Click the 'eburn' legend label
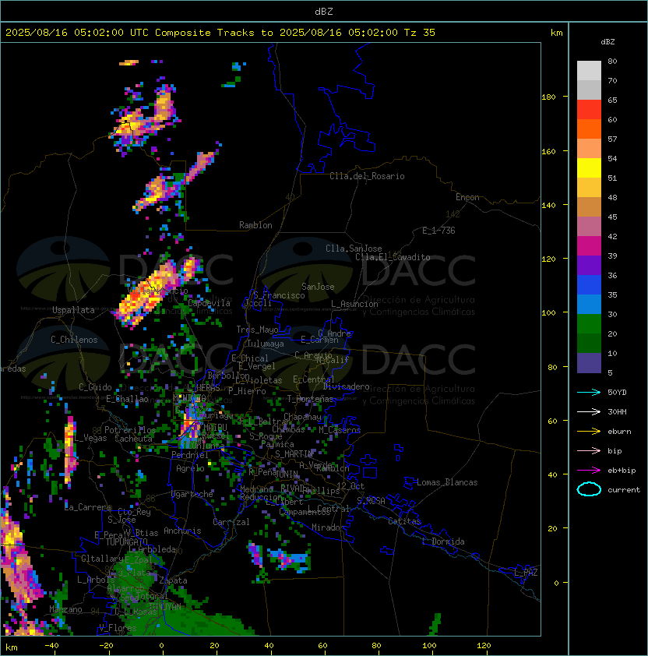Viewport: 648px width, 656px height. click(619, 432)
